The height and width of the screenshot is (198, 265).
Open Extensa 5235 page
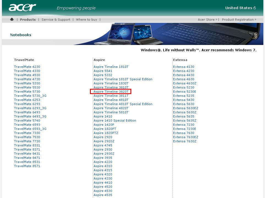[184, 96]
